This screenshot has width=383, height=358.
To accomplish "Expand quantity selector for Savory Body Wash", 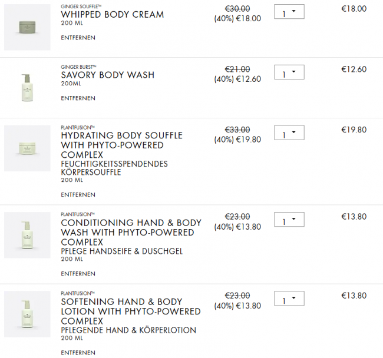I will click(x=289, y=73).
